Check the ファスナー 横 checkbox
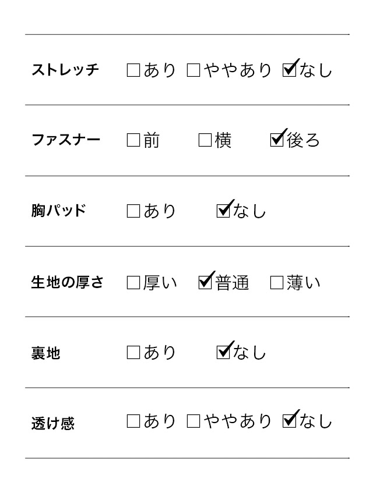Image resolution: width=373 pixels, height=497 pixels. point(205,140)
